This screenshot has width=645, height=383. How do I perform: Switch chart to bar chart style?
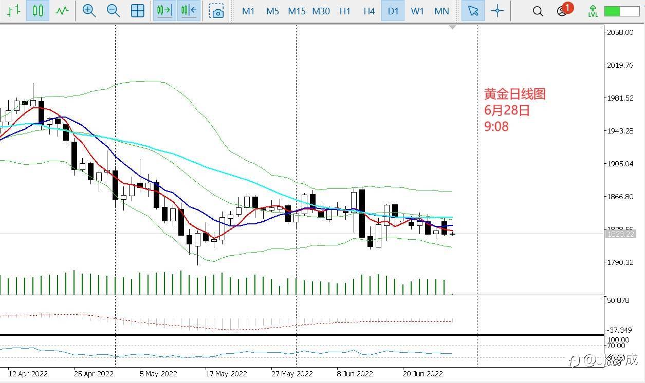click(13, 11)
